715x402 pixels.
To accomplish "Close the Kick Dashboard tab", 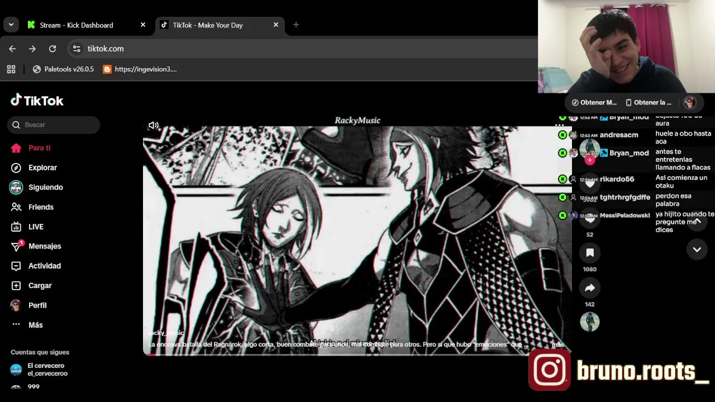I will click(x=143, y=25).
